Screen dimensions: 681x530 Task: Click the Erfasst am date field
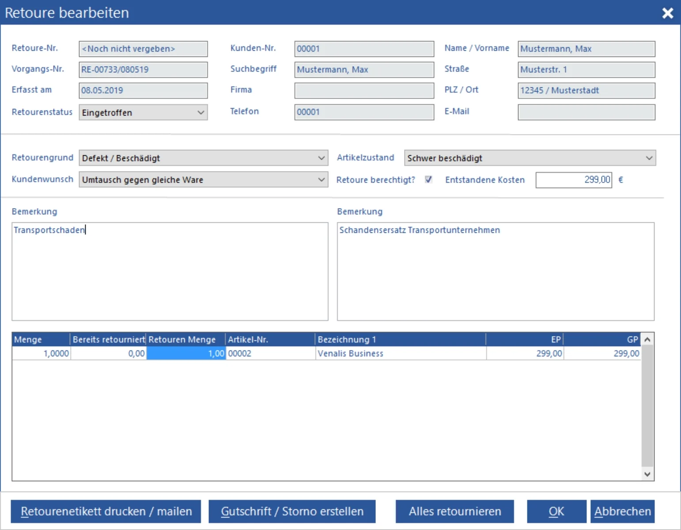[143, 90]
